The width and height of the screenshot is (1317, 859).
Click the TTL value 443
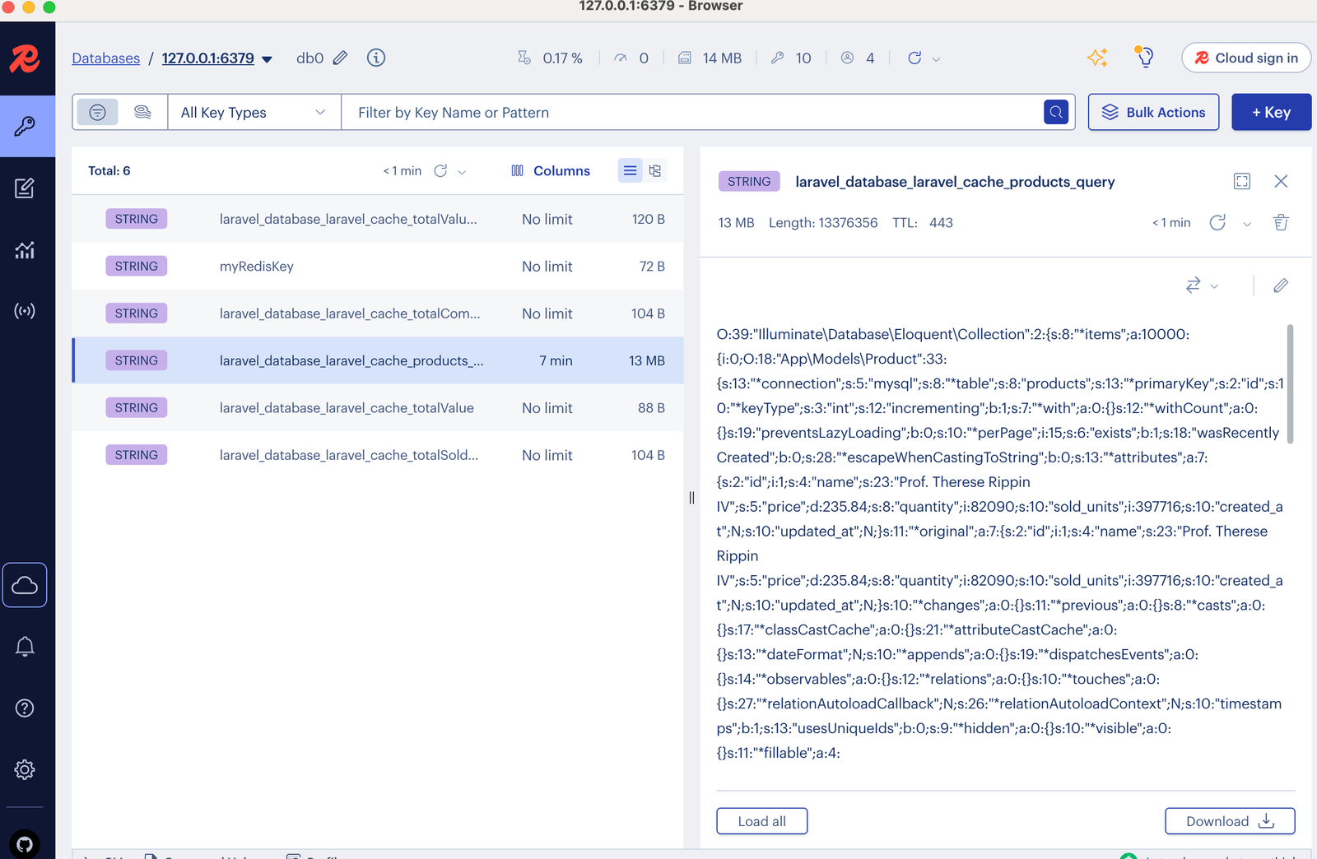pos(941,223)
